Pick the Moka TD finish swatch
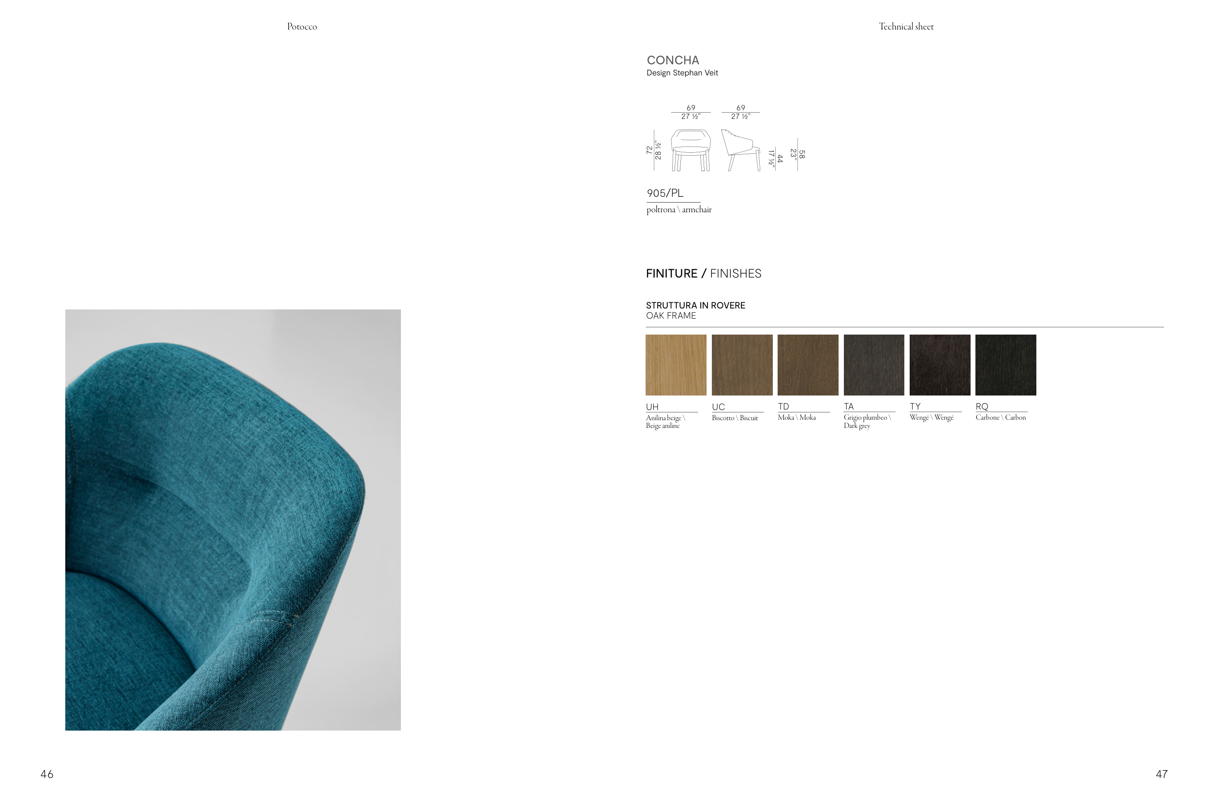Image resolution: width=1209 pixels, height=806 pixels. pos(808,365)
